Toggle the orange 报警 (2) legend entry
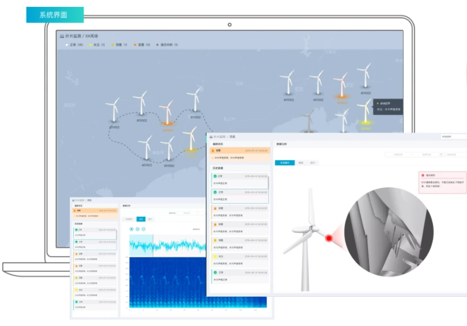The height and width of the screenshot is (326, 467). [142, 45]
